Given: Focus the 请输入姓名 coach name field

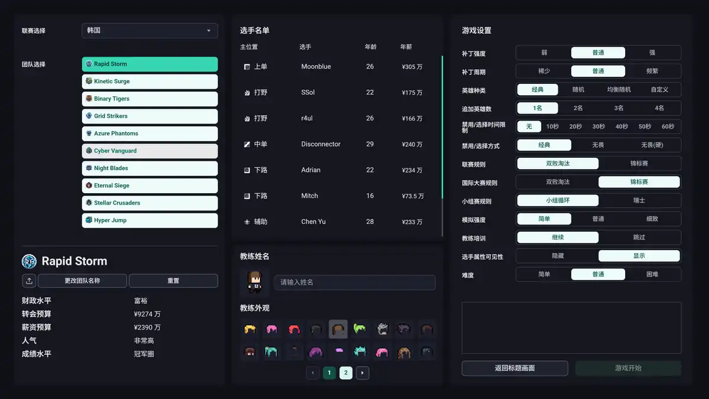Looking at the screenshot, I should click(x=354, y=283).
